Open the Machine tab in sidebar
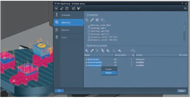Screen dimensions: 190x98 point(69,30)
